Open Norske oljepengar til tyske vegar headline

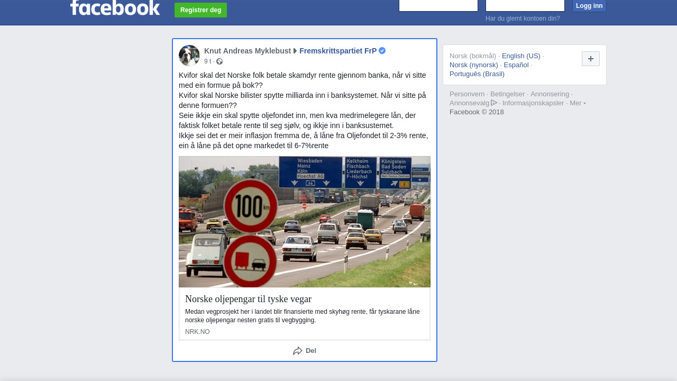pyautogui.click(x=248, y=299)
